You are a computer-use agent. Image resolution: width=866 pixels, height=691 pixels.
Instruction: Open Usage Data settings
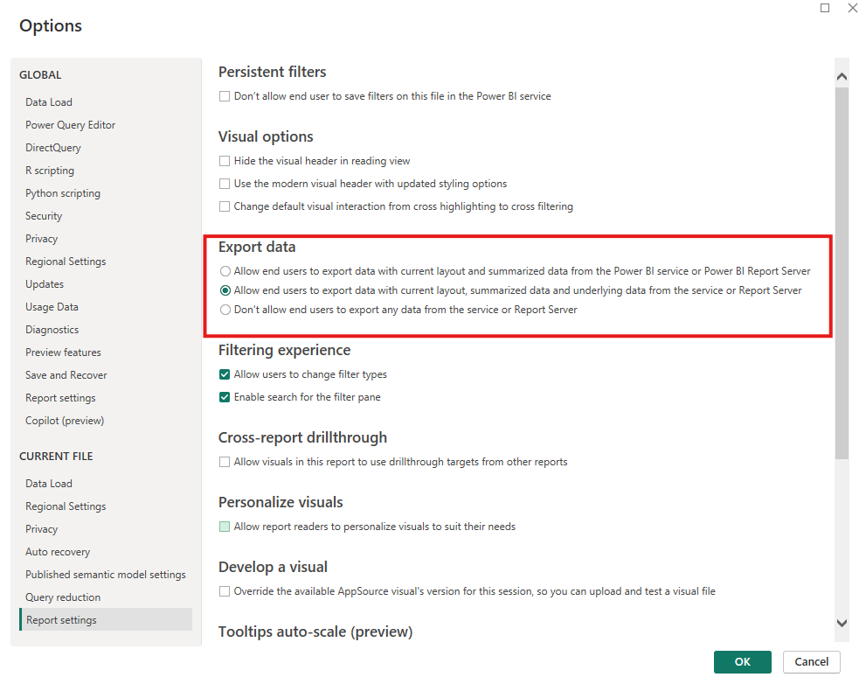point(52,307)
